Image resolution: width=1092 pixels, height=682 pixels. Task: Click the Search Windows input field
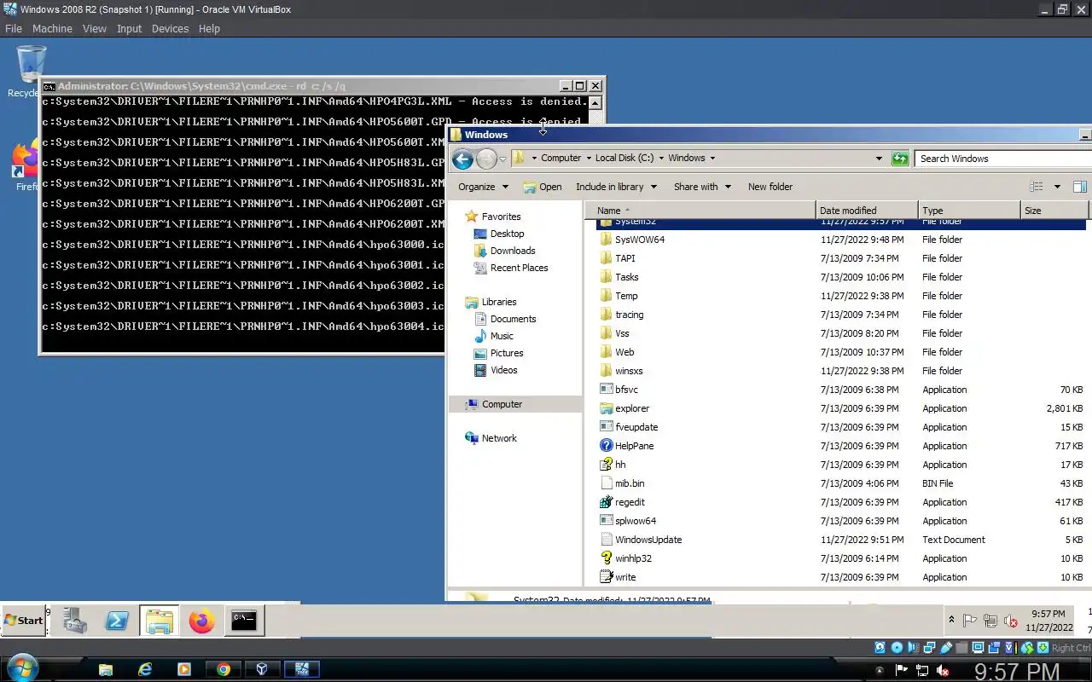1002,159
